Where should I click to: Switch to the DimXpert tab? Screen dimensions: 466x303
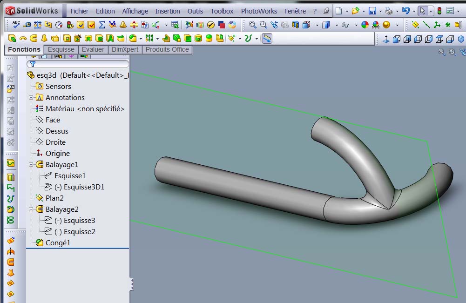pos(125,50)
